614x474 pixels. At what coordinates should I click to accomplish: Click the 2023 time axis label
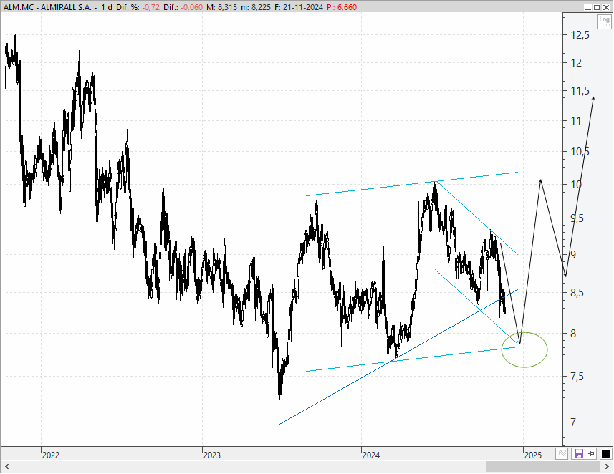tap(212, 455)
